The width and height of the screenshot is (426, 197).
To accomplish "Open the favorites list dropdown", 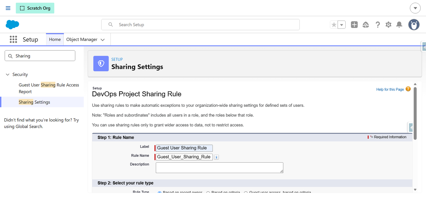I will (x=342, y=25).
